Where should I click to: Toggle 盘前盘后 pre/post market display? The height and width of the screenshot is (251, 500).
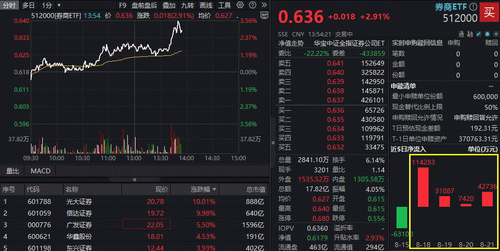(x=144, y=5)
